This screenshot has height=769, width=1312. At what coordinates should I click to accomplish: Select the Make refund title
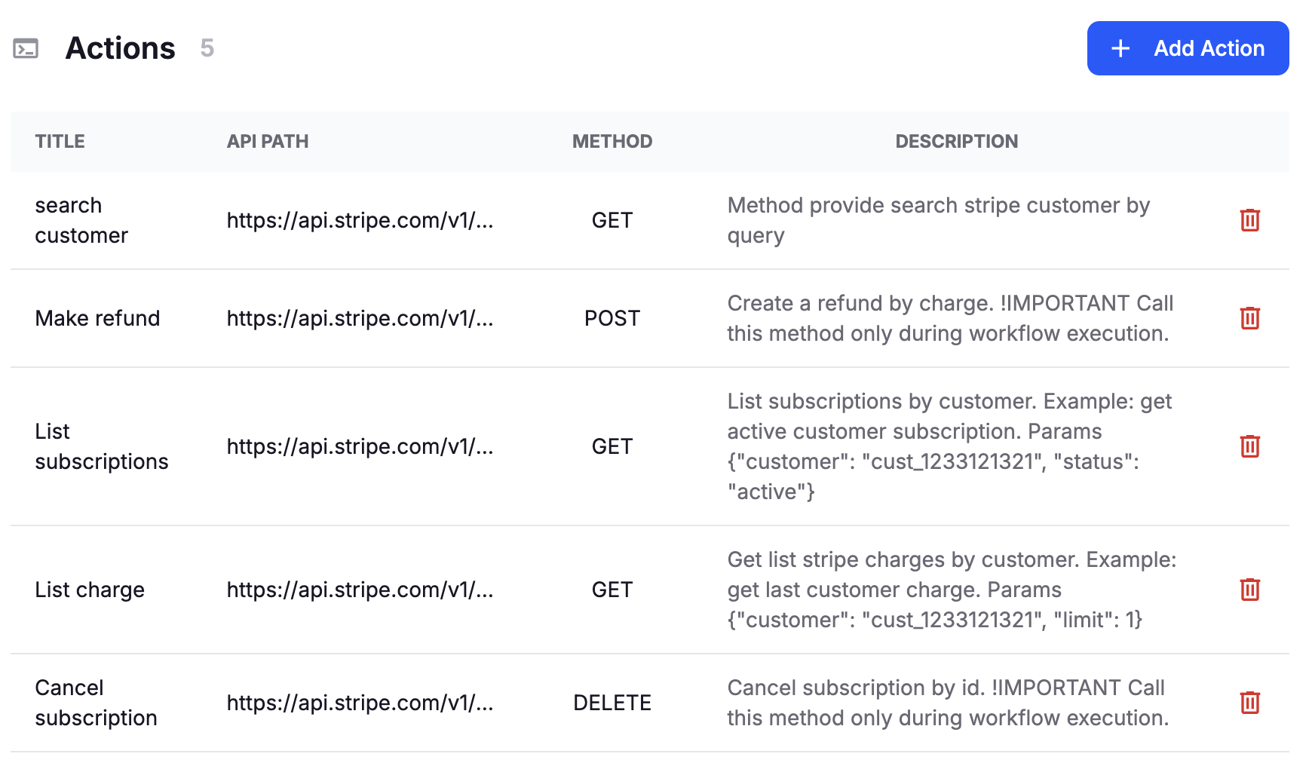coord(97,318)
